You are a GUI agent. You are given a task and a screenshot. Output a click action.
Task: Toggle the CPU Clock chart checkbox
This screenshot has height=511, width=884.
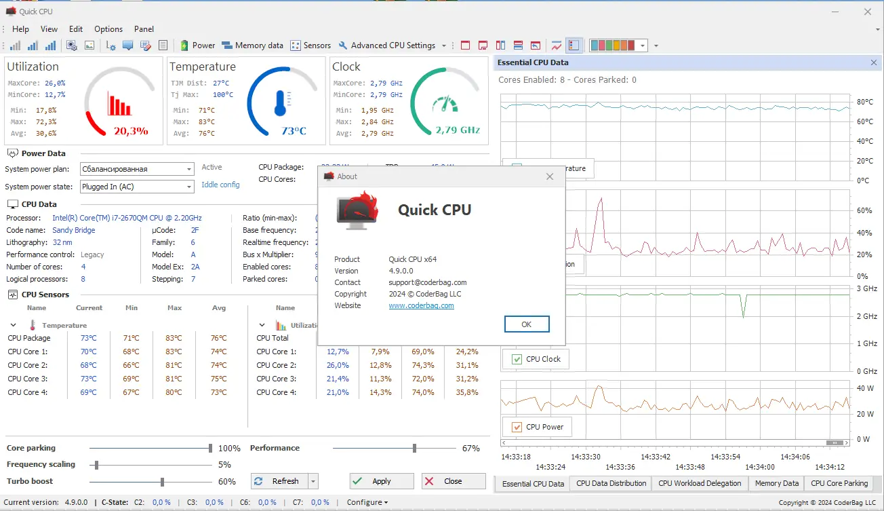pos(517,359)
